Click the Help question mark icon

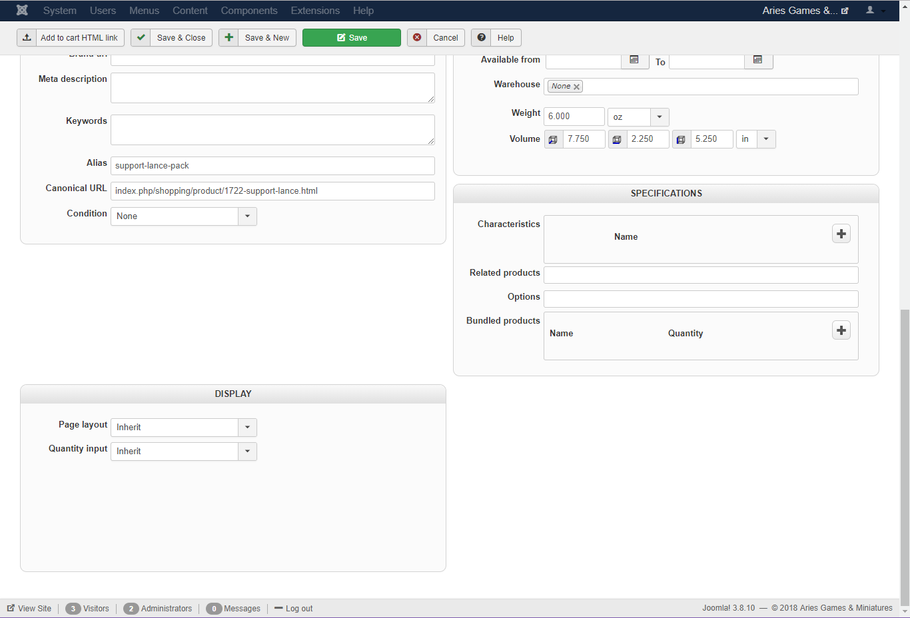pyautogui.click(x=481, y=38)
